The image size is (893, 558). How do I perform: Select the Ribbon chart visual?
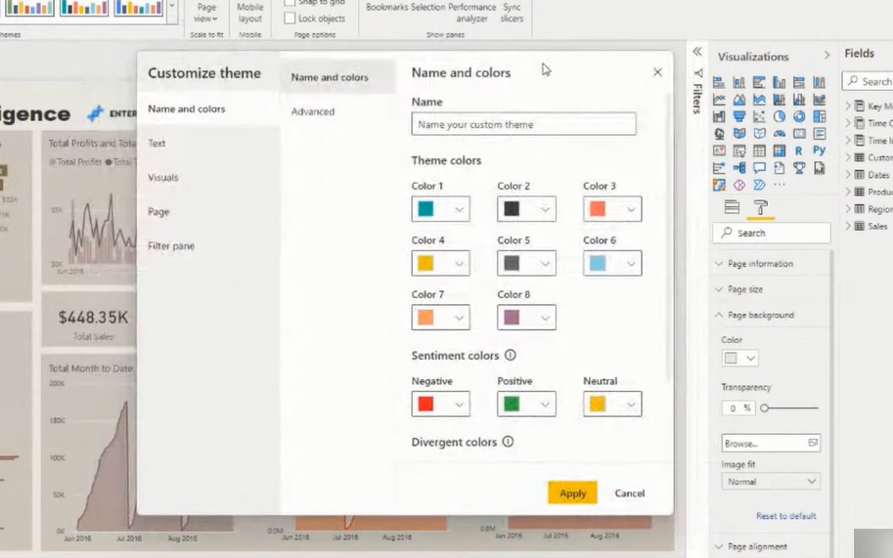point(820,100)
